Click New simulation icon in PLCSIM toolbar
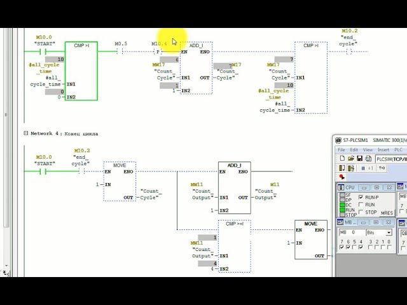The height and width of the screenshot is (305, 407). point(342,158)
